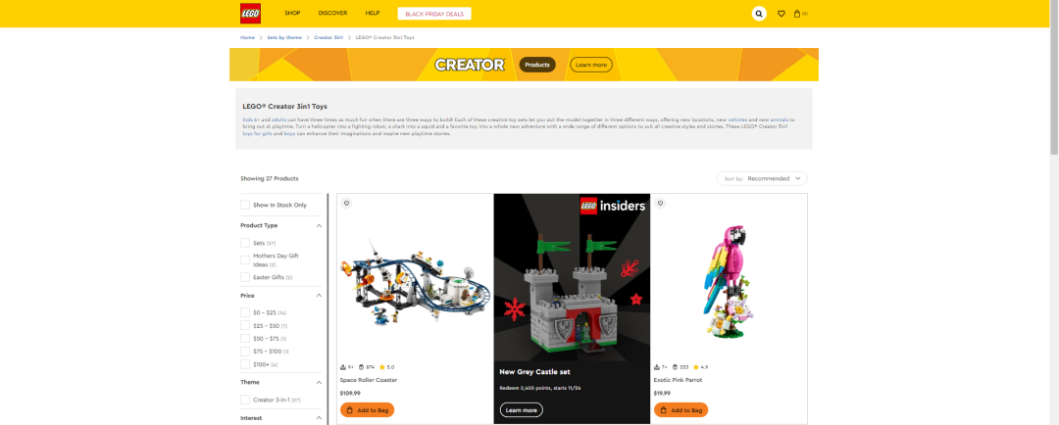Open the SHOP menu
Image resolution: width=1059 pixels, height=425 pixels.
click(x=292, y=14)
